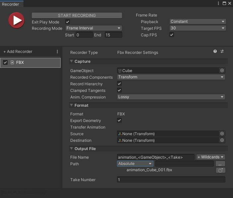
Task: Select the FBX recorder list item
Action: pos(30,62)
